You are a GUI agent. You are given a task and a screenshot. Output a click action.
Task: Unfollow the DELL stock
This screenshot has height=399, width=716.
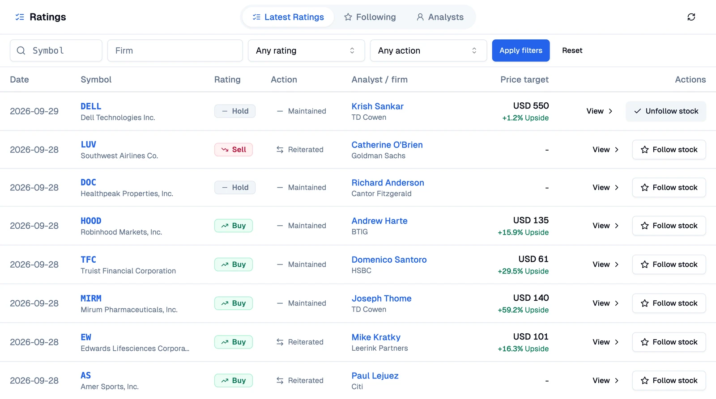[666, 111]
